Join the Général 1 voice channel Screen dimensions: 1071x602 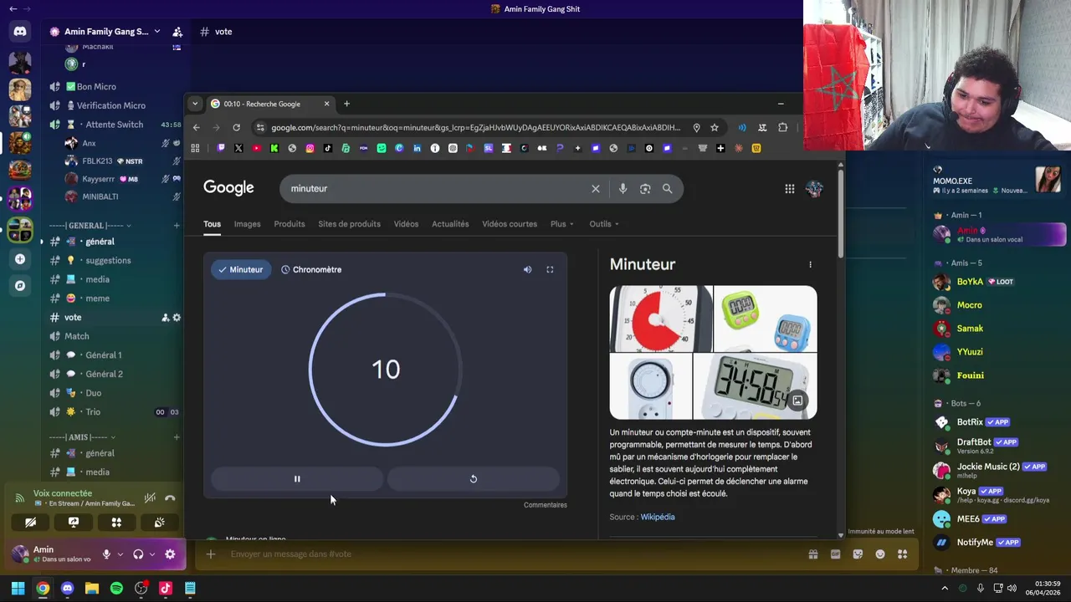104,355
